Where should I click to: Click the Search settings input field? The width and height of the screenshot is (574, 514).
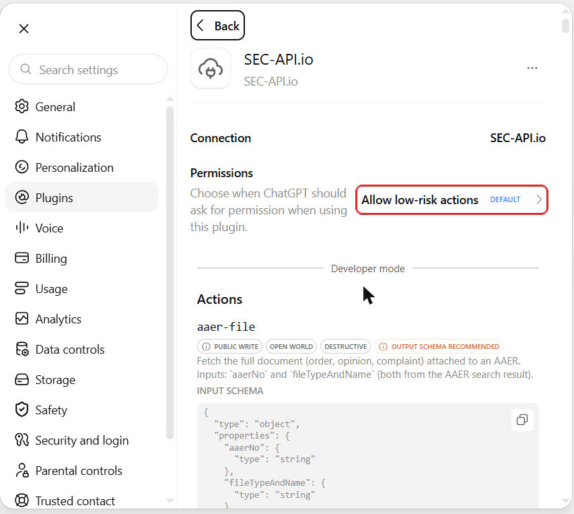coord(88,69)
